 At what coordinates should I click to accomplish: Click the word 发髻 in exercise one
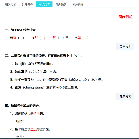click(x=35, y=38)
